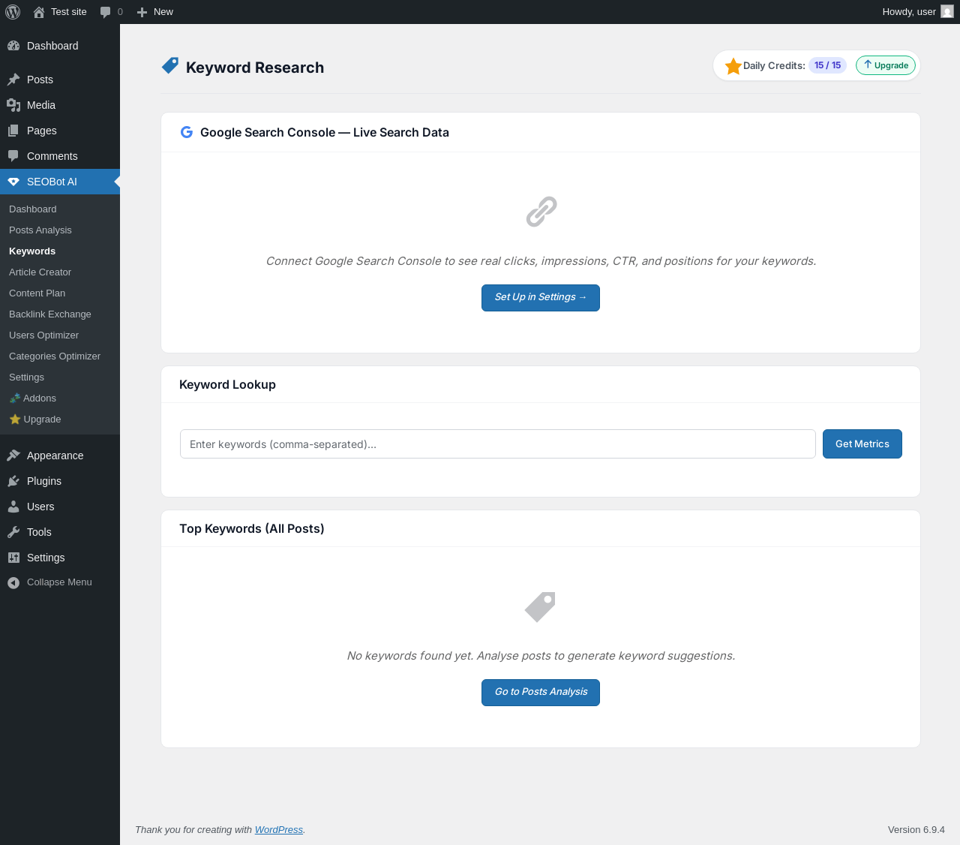Click the Dashboard gauge icon in sidebar
The image size is (960, 845).
13,46
